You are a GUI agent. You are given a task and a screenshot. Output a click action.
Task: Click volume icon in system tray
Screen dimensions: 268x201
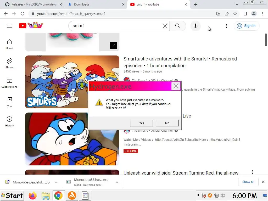222,196
